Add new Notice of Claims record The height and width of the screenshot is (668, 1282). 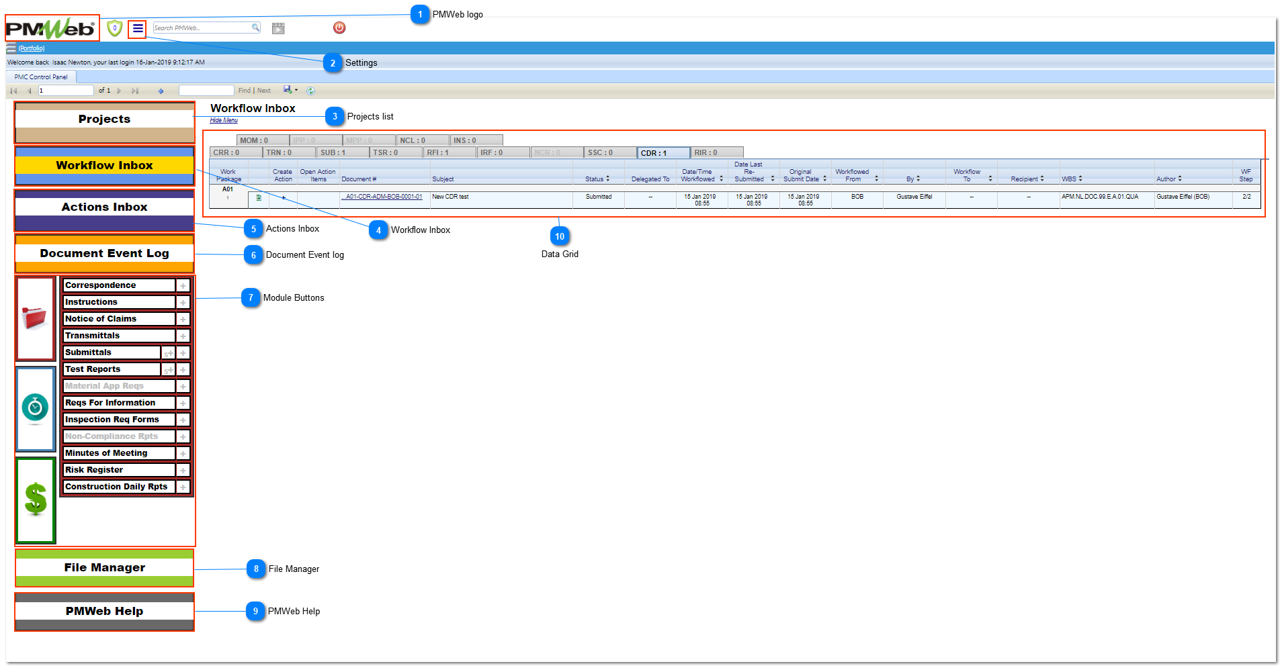183,320
